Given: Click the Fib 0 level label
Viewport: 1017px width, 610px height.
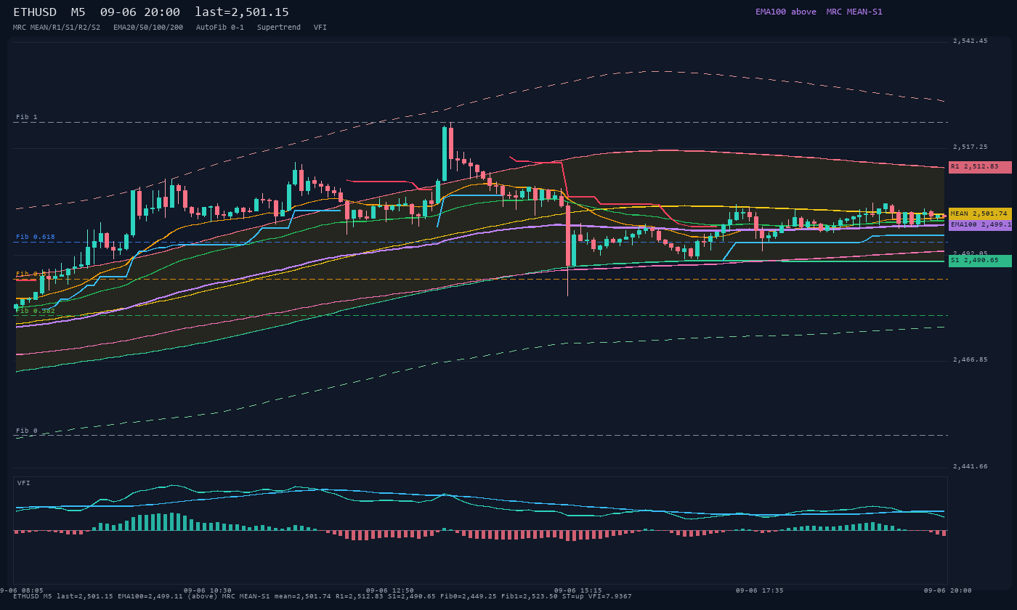Looking at the screenshot, I should 27,431.
